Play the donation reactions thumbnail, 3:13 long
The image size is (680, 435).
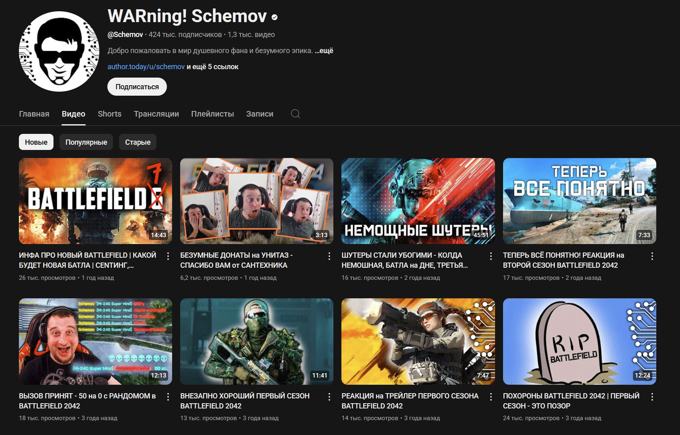click(x=257, y=201)
